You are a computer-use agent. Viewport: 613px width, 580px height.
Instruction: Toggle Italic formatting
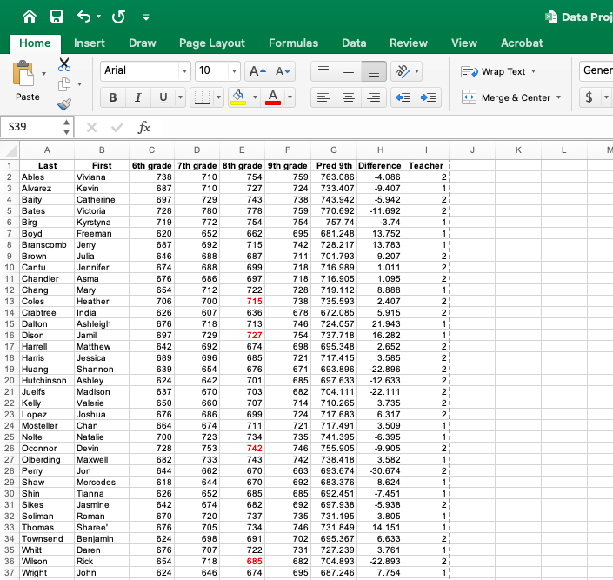tap(138, 97)
